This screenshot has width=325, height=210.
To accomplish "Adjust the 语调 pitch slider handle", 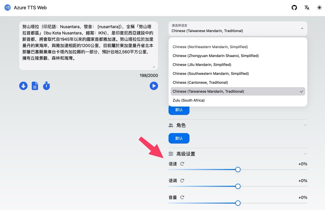I will click(238, 186).
